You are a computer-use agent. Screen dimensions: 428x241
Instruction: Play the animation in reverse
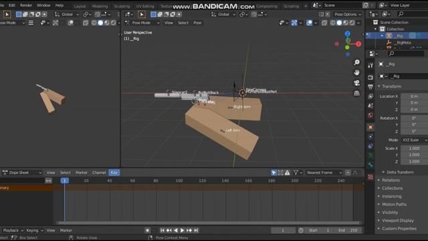[175, 230]
